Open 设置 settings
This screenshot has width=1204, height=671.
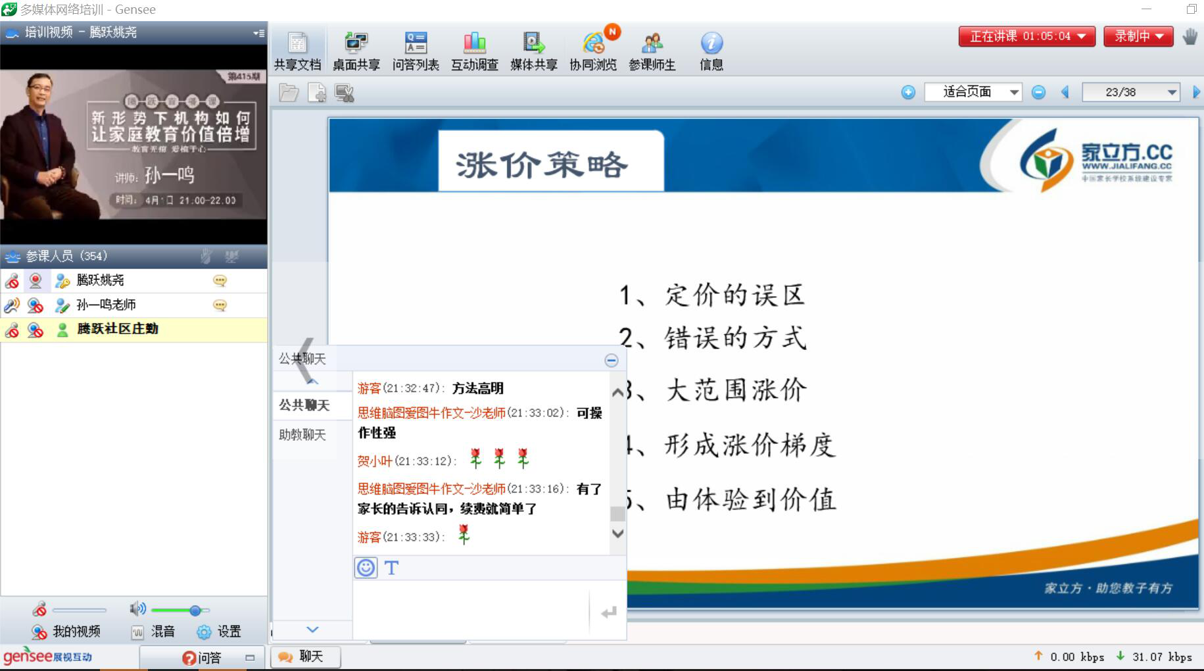(220, 632)
